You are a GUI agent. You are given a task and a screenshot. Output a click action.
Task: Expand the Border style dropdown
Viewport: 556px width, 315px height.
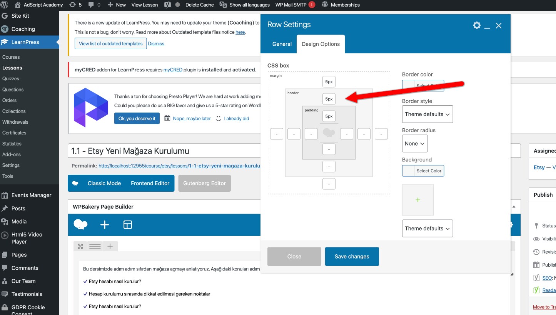click(x=427, y=114)
